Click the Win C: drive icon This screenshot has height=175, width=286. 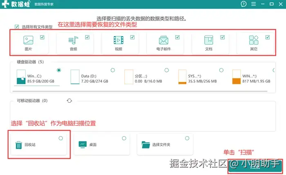coord(21,77)
